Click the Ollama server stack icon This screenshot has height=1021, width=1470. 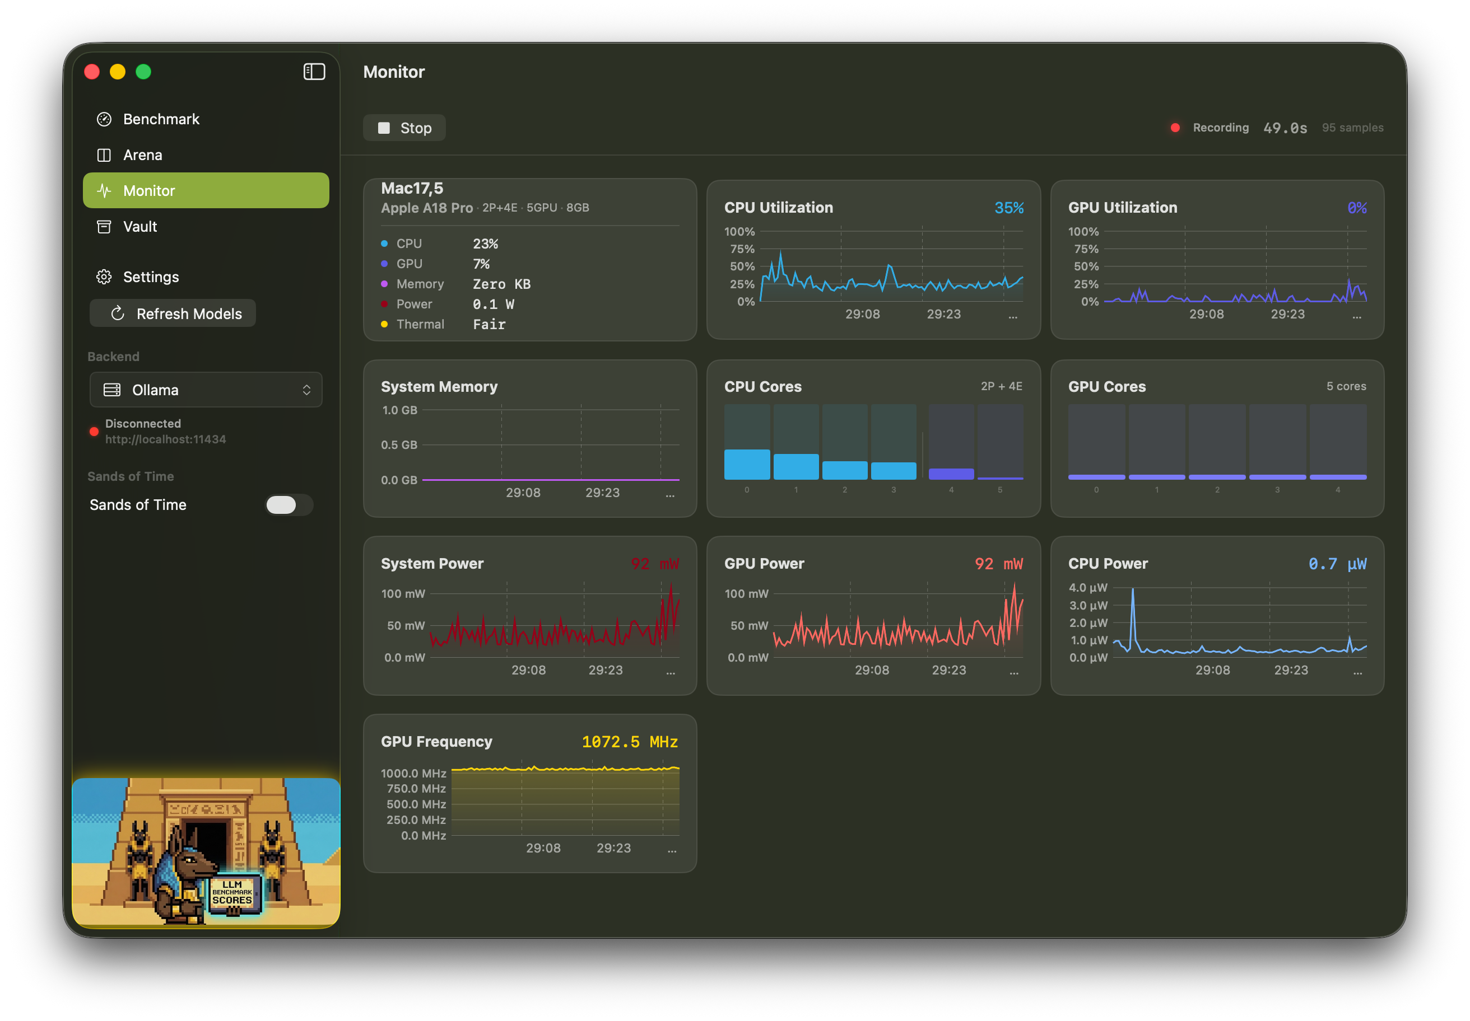point(112,390)
